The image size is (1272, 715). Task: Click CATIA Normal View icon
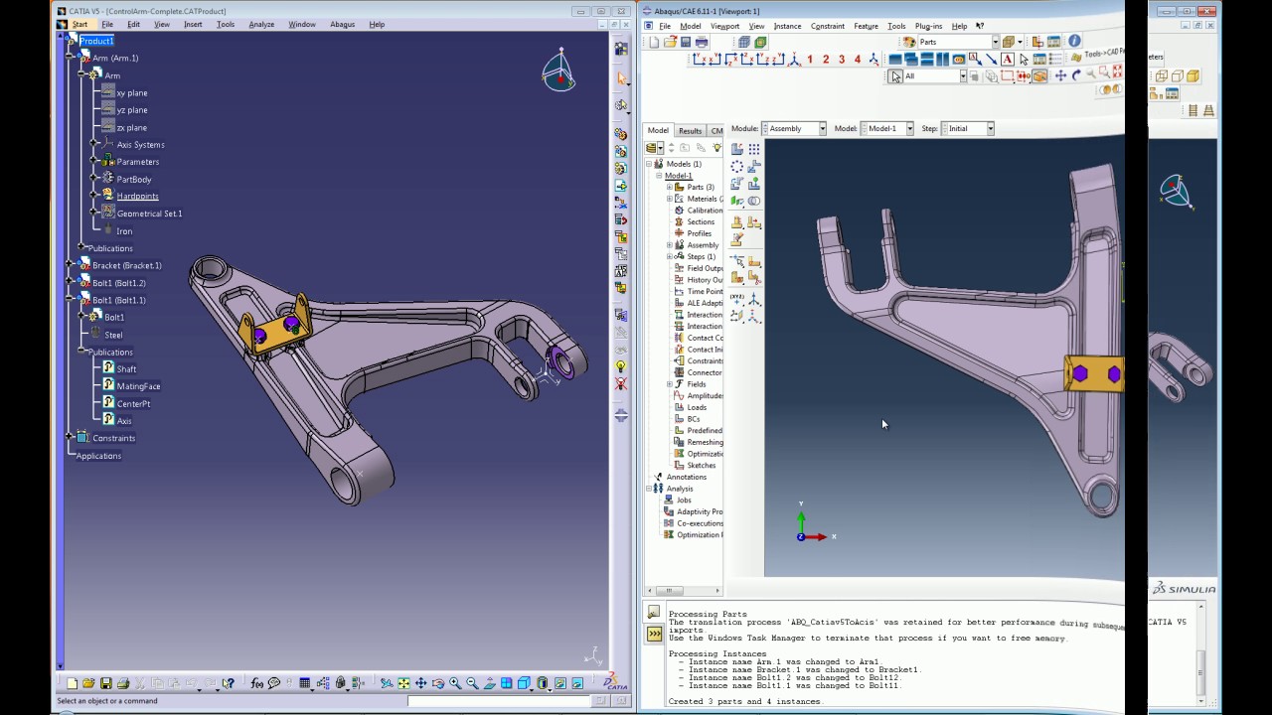(x=488, y=683)
